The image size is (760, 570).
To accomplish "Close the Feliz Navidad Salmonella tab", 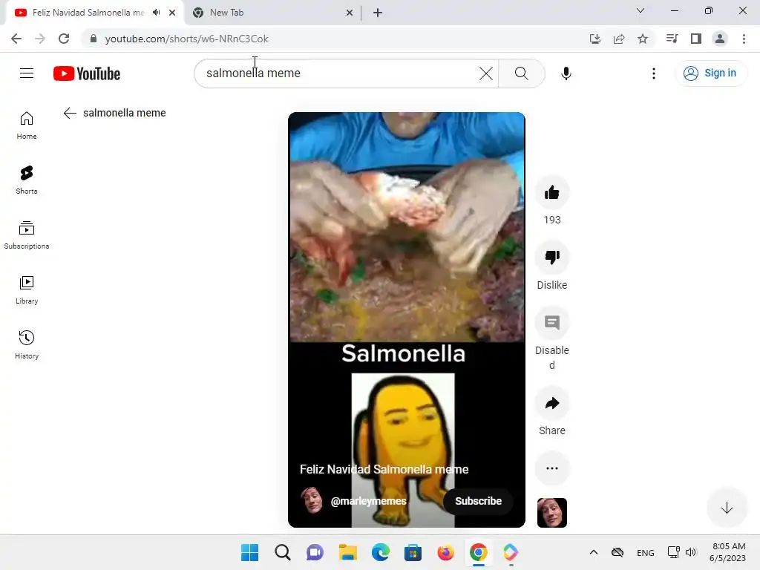I will pos(172,13).
